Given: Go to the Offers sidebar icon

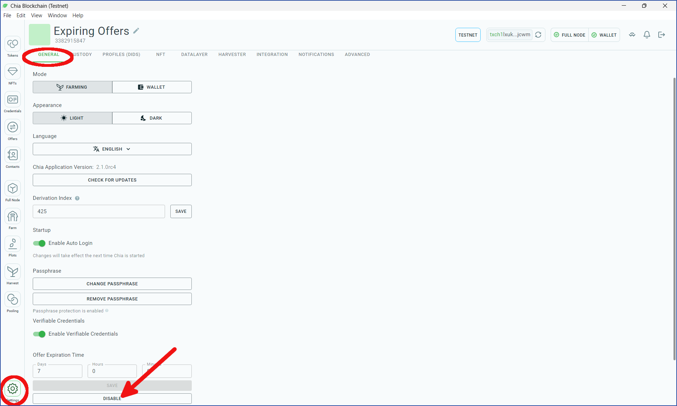Looking at the screenshot, I should point(13,127).
